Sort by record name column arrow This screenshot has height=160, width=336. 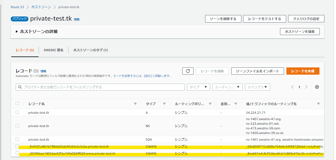pyautogui.click(x=135, y=104)
